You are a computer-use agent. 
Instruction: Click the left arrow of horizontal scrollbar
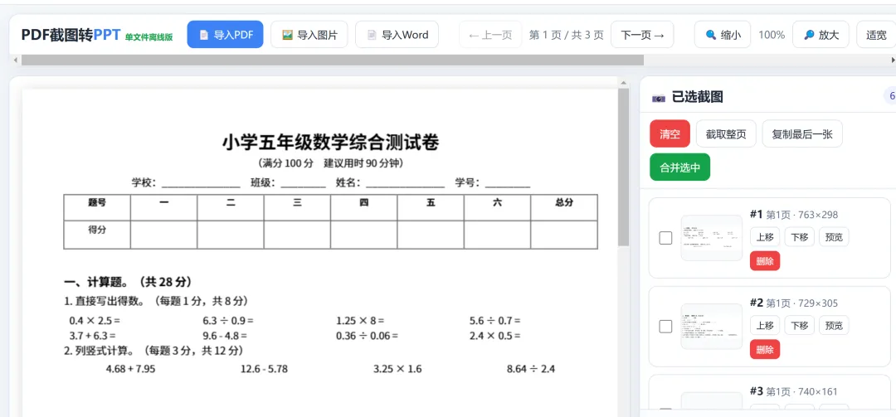[x=16, y=60]
